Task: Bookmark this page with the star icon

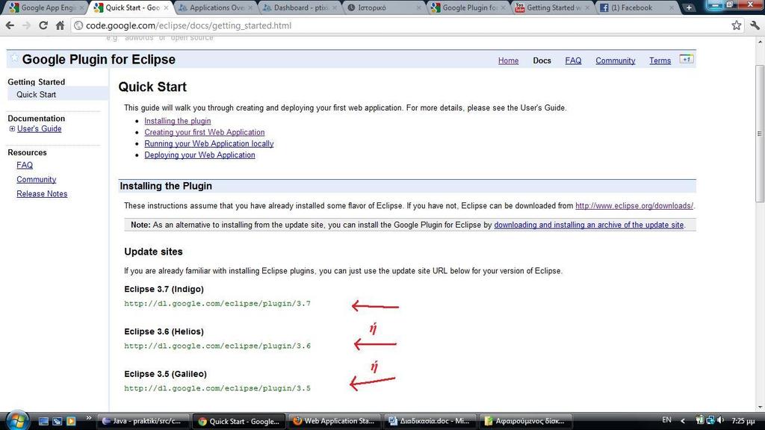Action: click(x=736, y=25)
